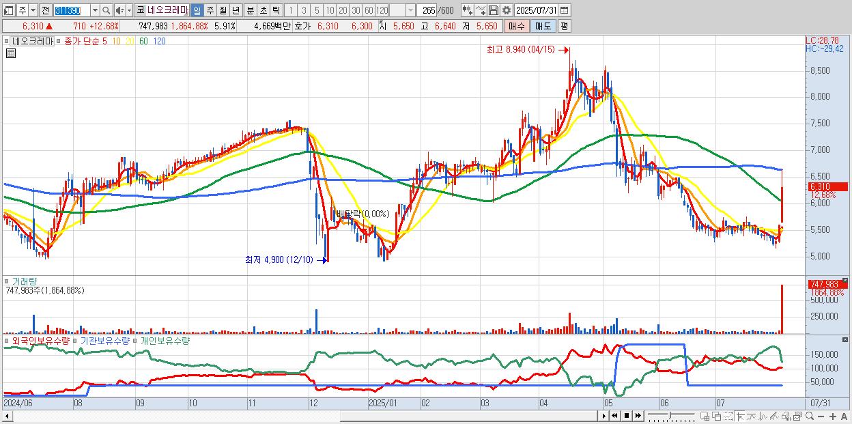Stop the chart replay
The image size is (852, 424).
coord(626,416)
